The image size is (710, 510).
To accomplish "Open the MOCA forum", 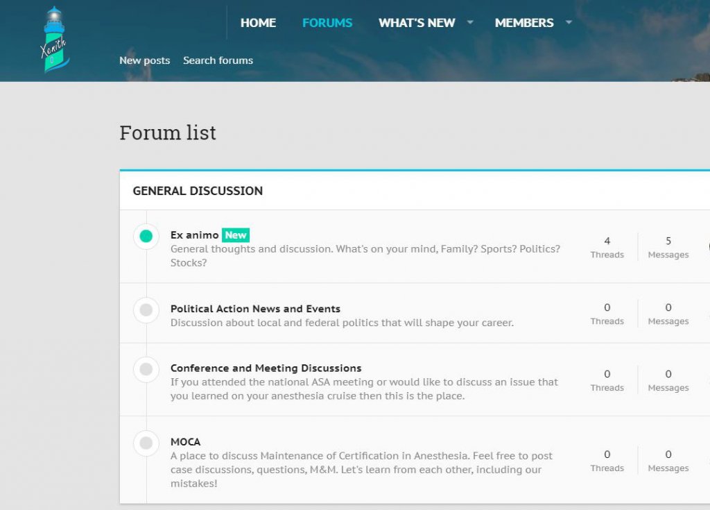I will [x=185, y=441].
